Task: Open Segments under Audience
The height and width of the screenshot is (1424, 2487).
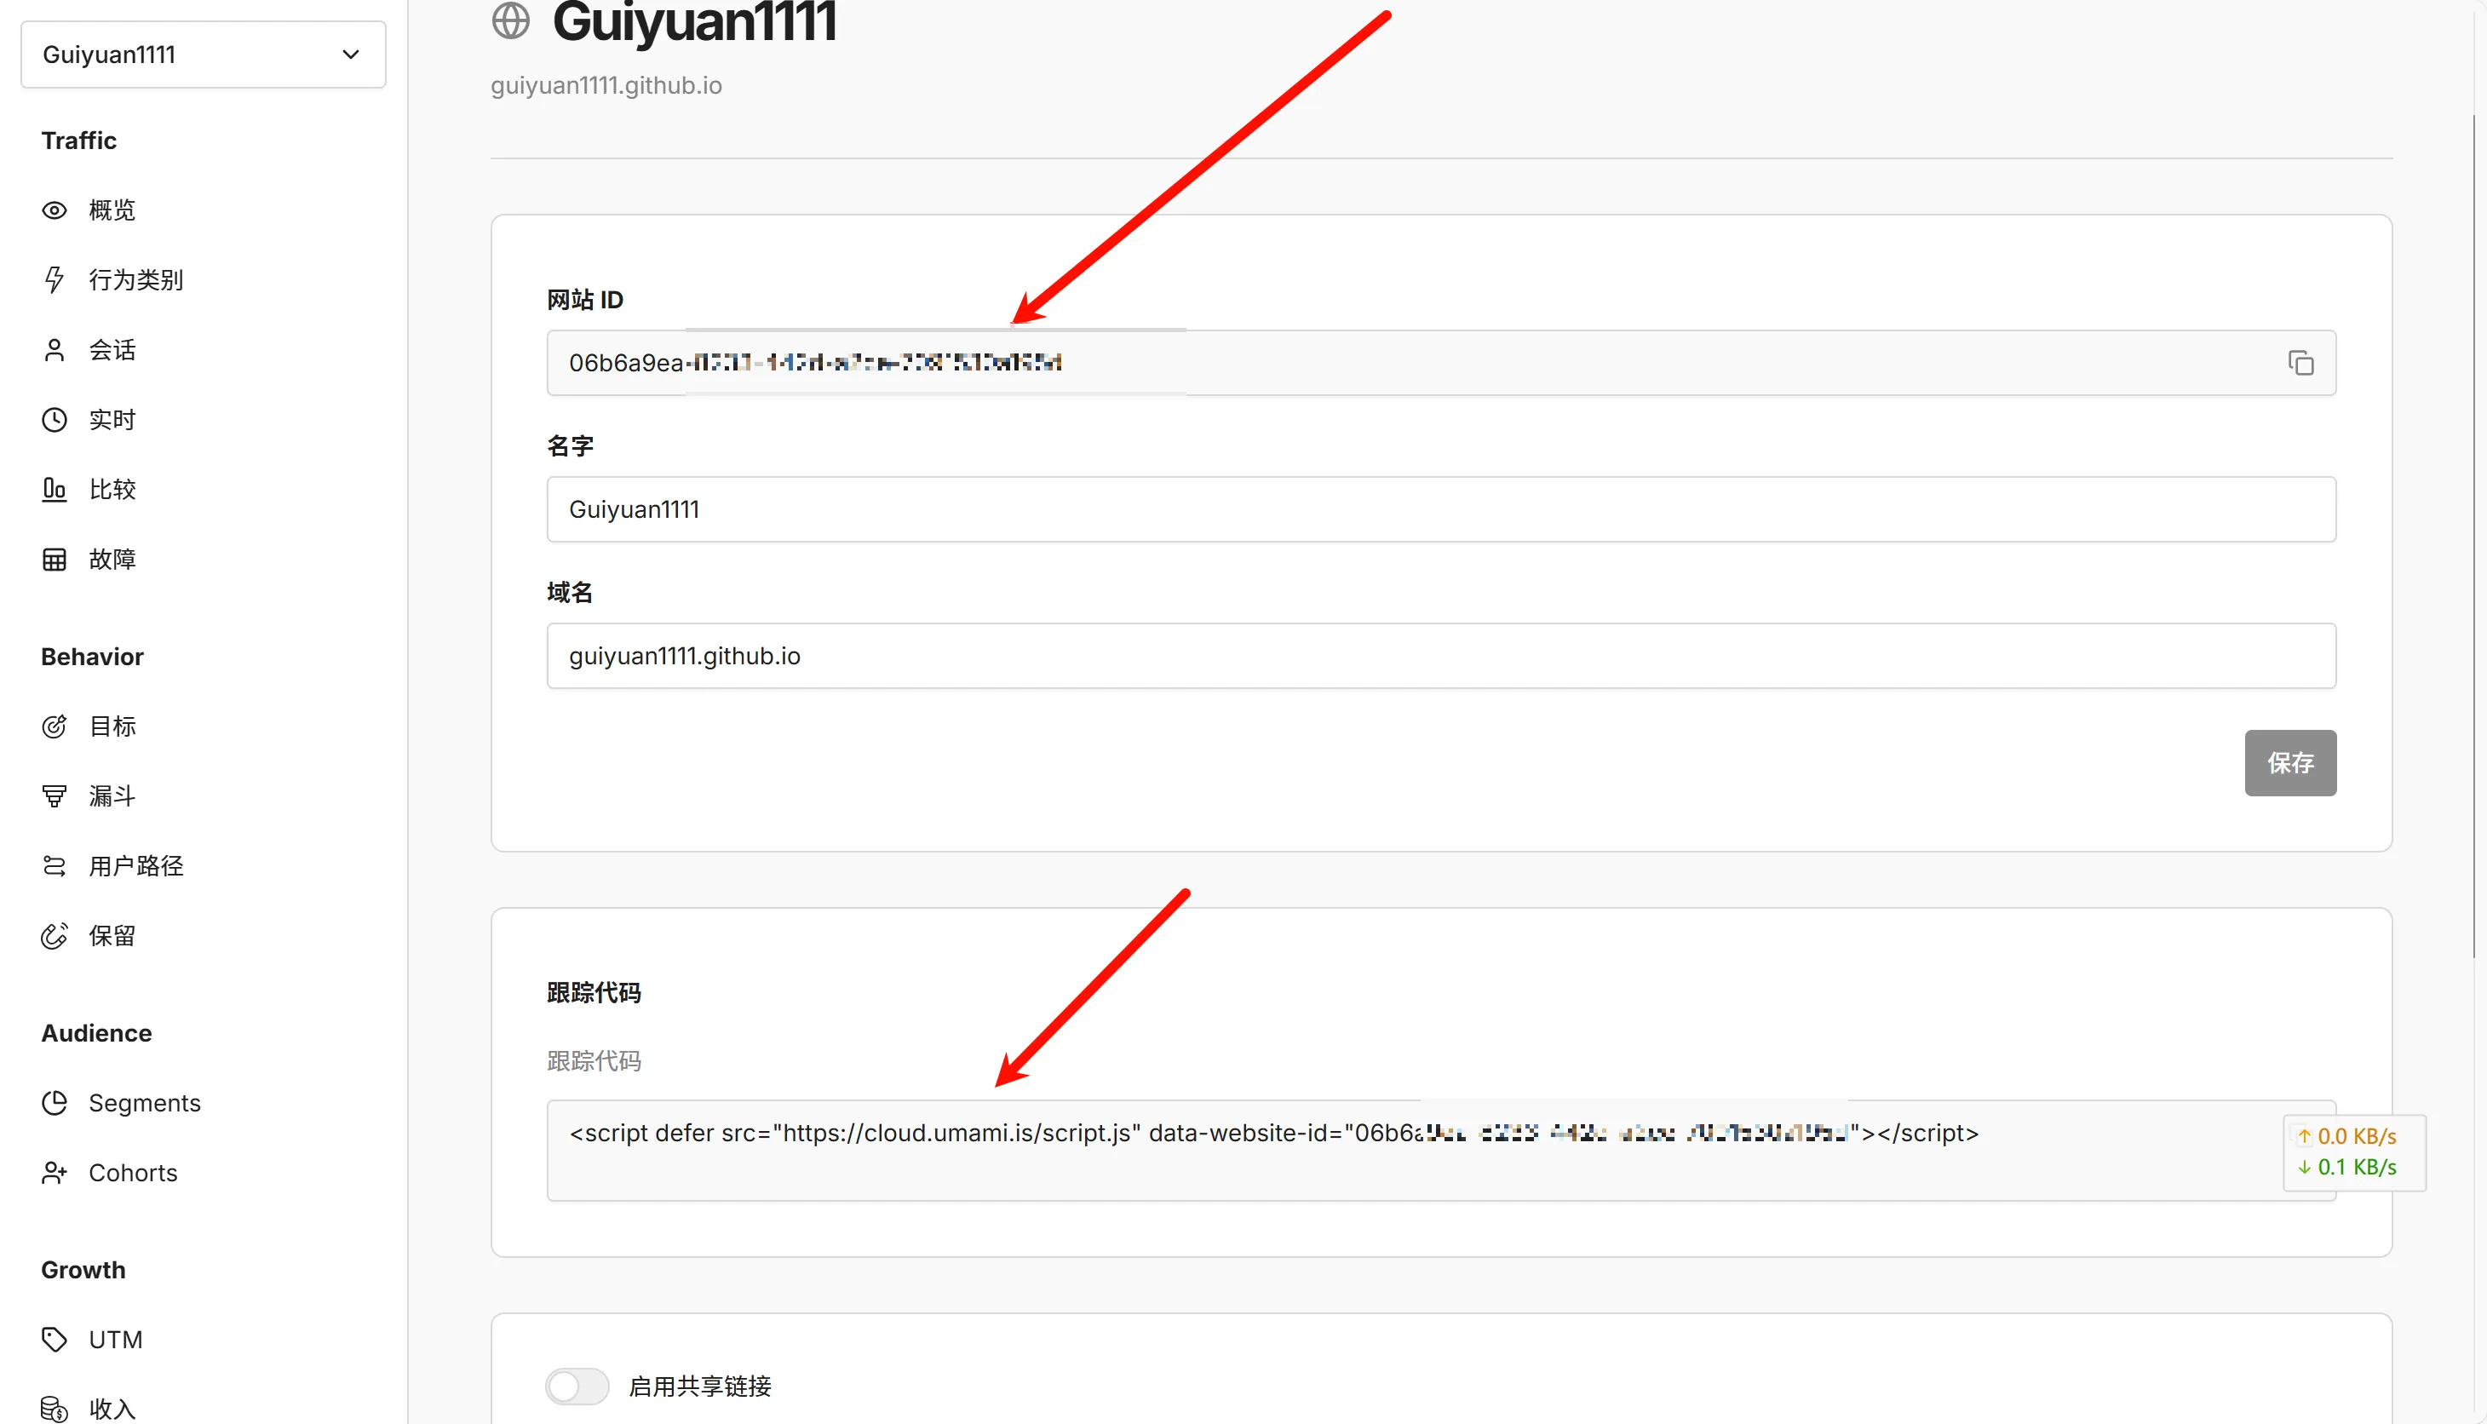Action: point(145,1103)
